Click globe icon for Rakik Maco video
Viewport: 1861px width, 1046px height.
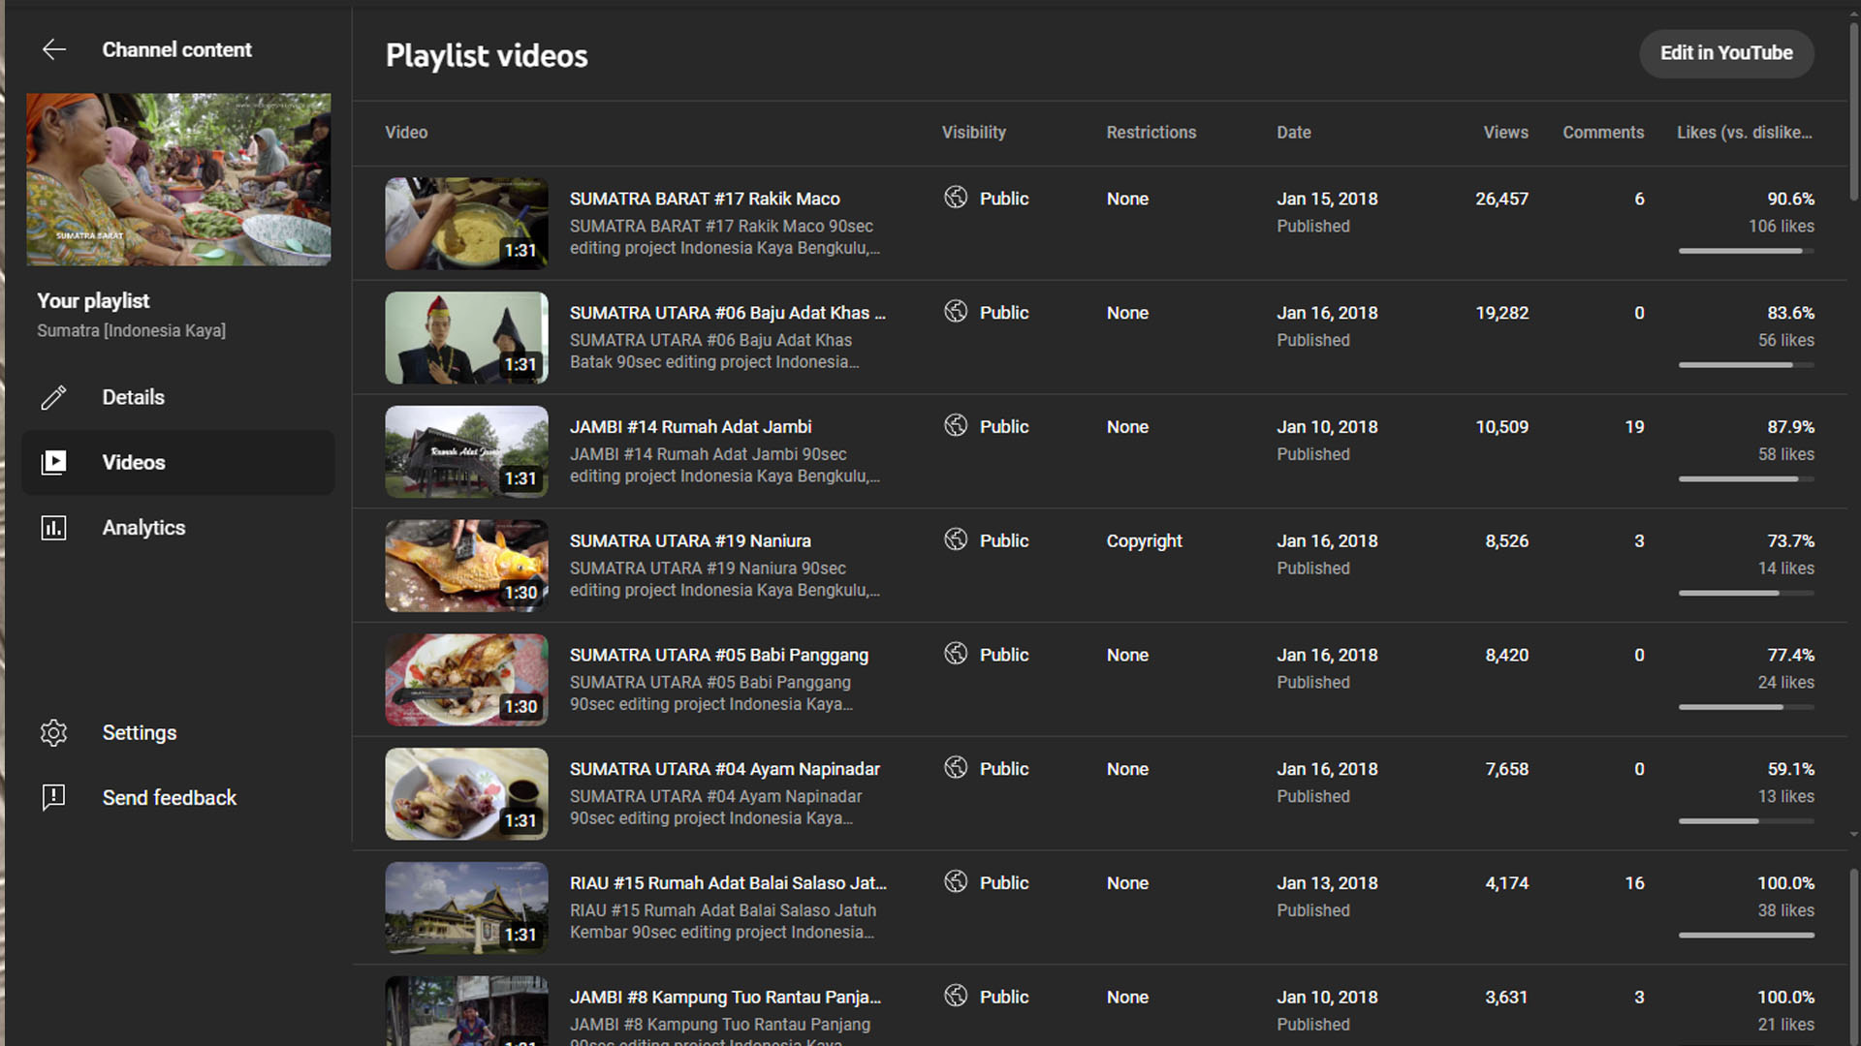[956, 198]
